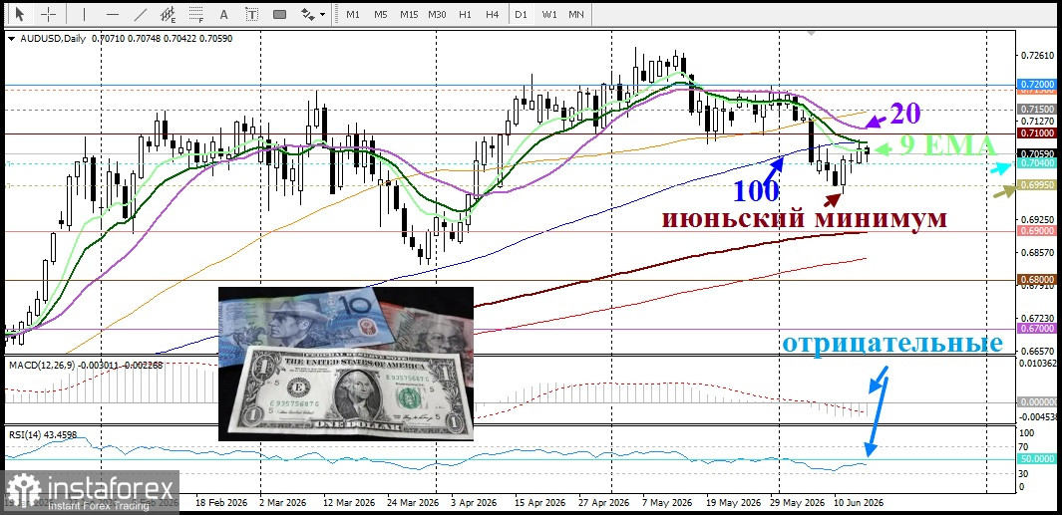This screenshot has width=1062, height=515.
Task: Pick the text label 'T' tool
Action: [x=252, y=14]
